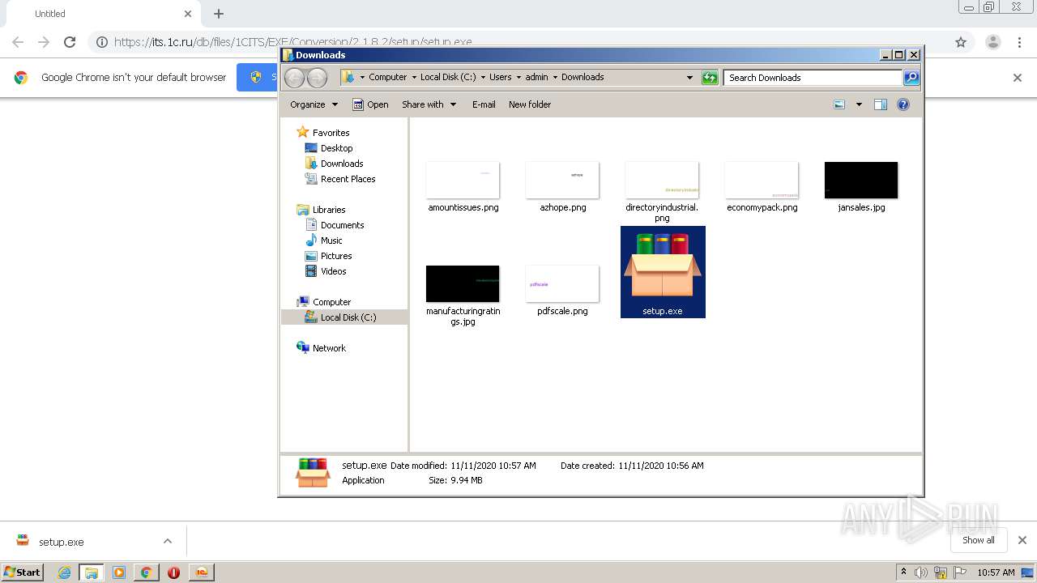
Task: Select Favorites in navigation pane
Action: tap(331, 133)
